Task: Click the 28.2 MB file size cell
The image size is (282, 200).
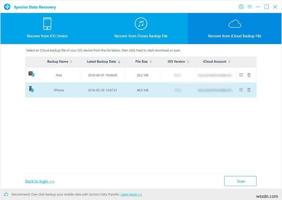Action: (142, 75)
